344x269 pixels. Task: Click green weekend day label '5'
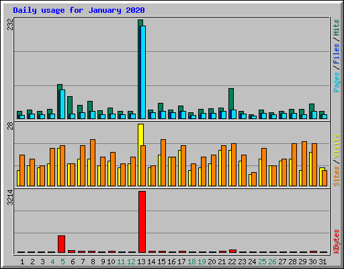(x=62, y=262)
